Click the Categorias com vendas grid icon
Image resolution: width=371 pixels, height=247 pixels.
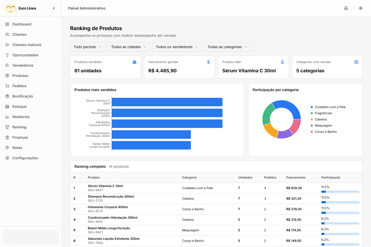click(356, 62)
